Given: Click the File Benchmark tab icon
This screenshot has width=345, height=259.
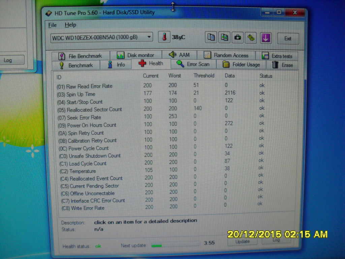Looking at the screenshot, I should tap(62, 56).
